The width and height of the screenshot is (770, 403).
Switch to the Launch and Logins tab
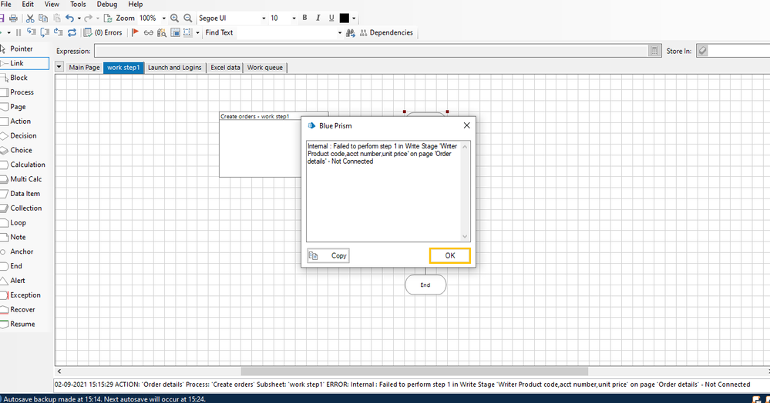pos(175,68)
